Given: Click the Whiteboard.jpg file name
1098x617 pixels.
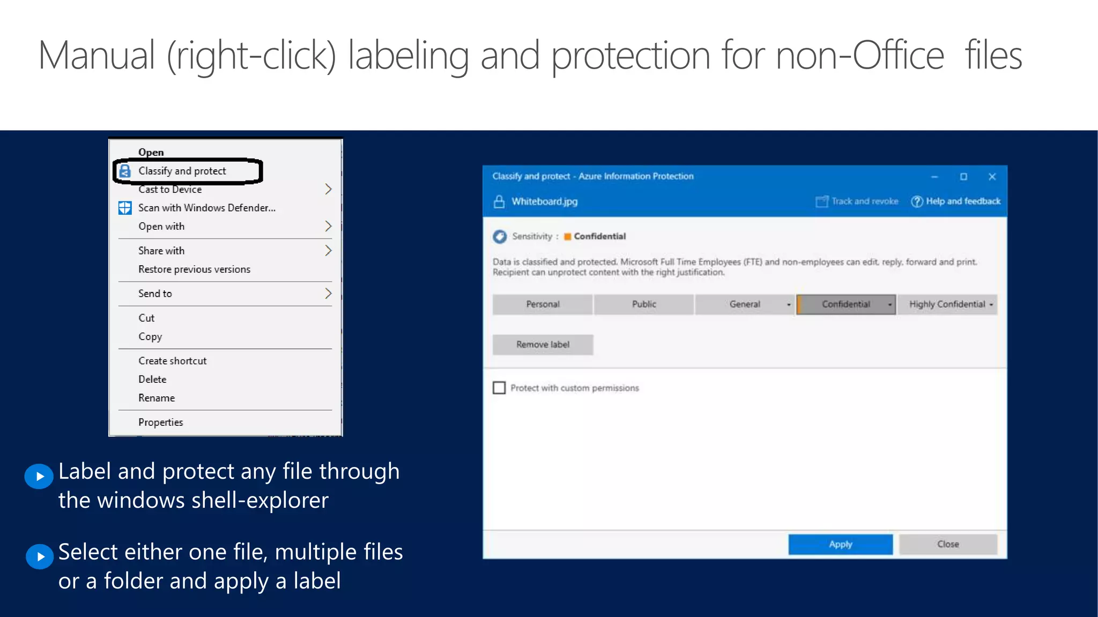Looking at the screenshot, I should (x=544, y=201).
